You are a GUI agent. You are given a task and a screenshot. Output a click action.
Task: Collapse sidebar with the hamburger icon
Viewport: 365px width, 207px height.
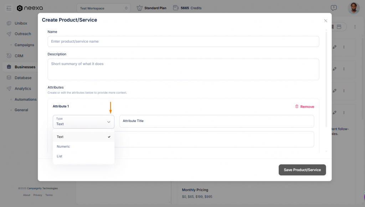(x=9, y=8)
